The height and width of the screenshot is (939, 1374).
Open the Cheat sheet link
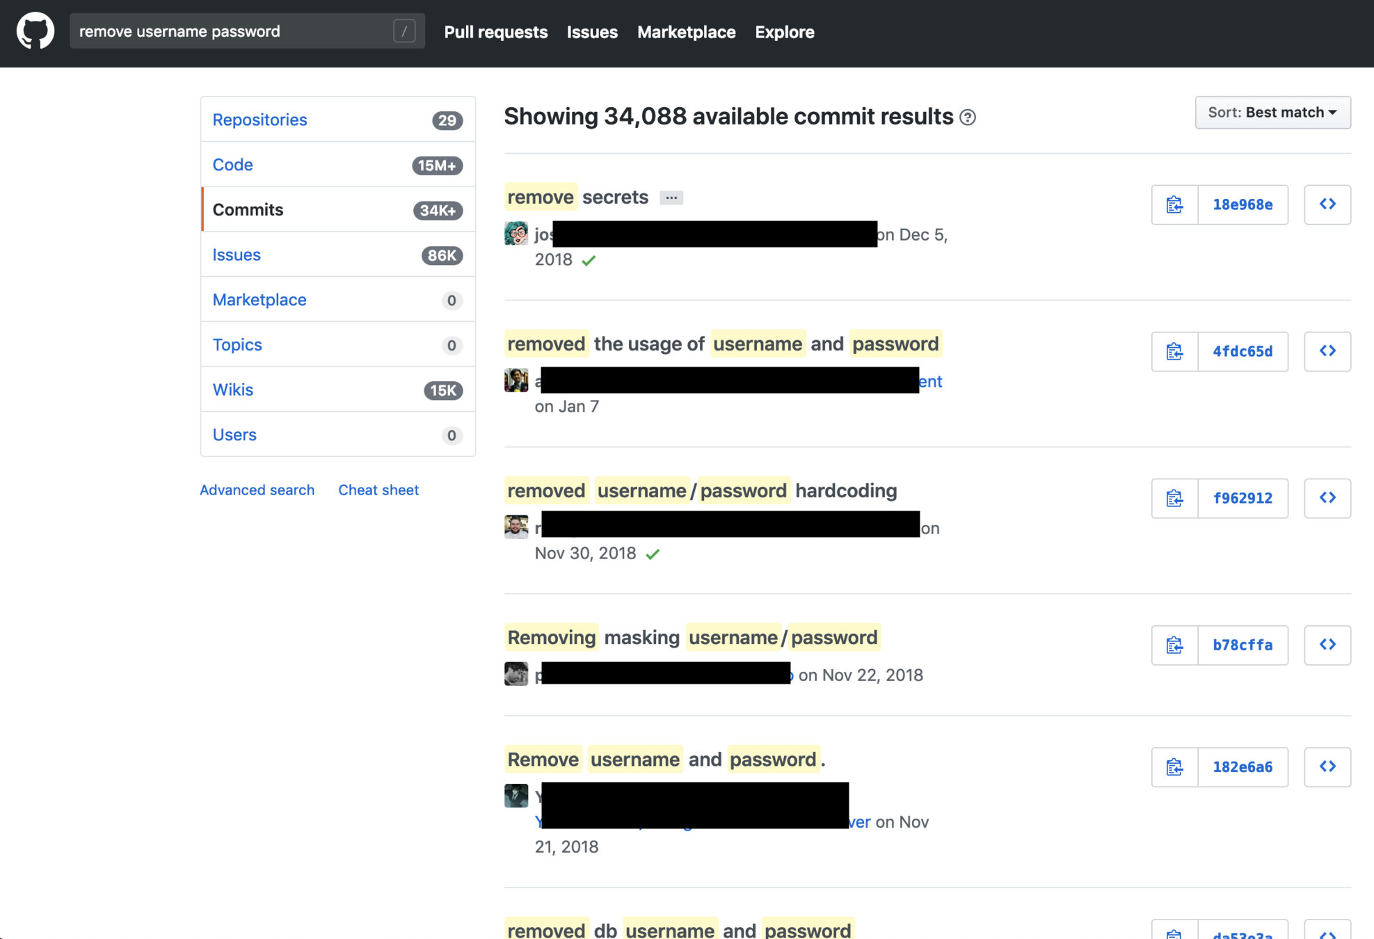click(x=378, y=490)
